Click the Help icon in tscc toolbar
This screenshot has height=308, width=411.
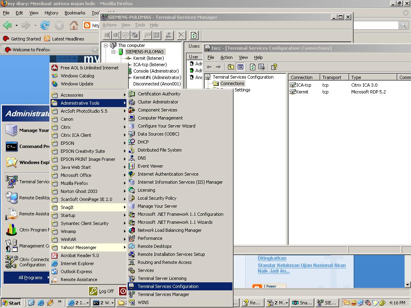click(274, 67)
